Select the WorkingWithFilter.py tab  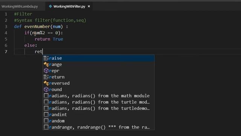(x=69, y=6)
